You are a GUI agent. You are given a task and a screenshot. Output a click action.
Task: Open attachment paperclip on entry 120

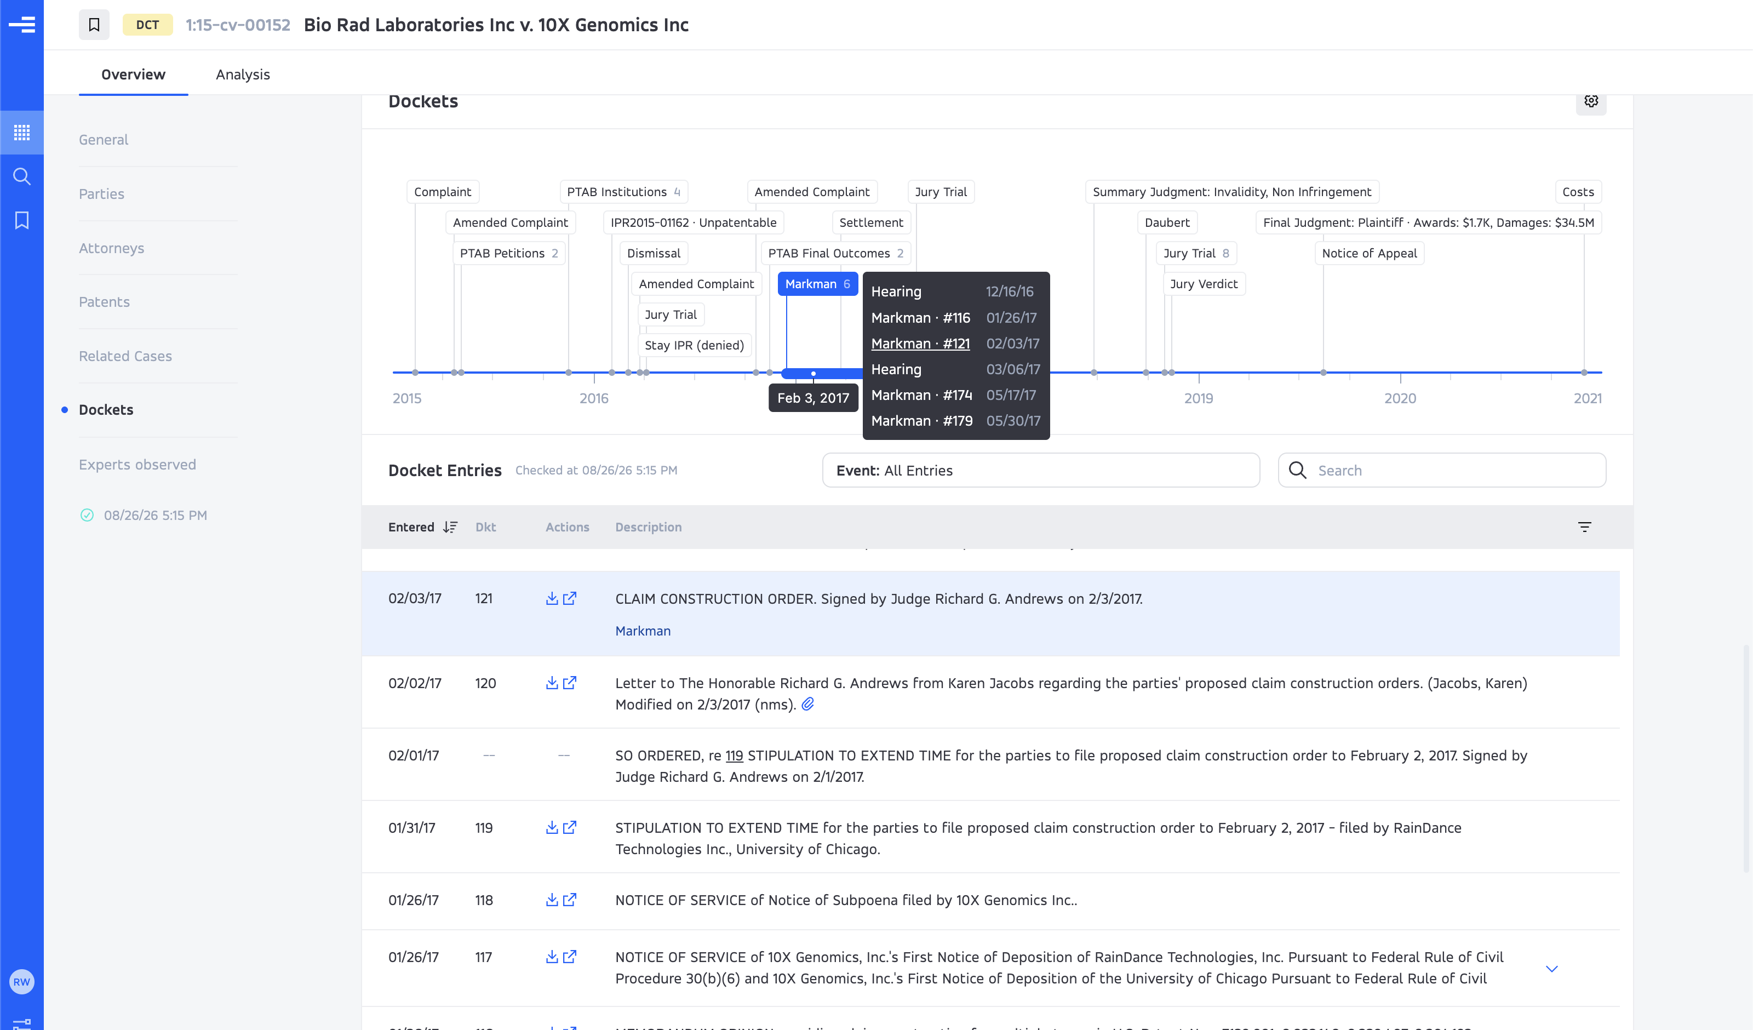tap(807, 705)
